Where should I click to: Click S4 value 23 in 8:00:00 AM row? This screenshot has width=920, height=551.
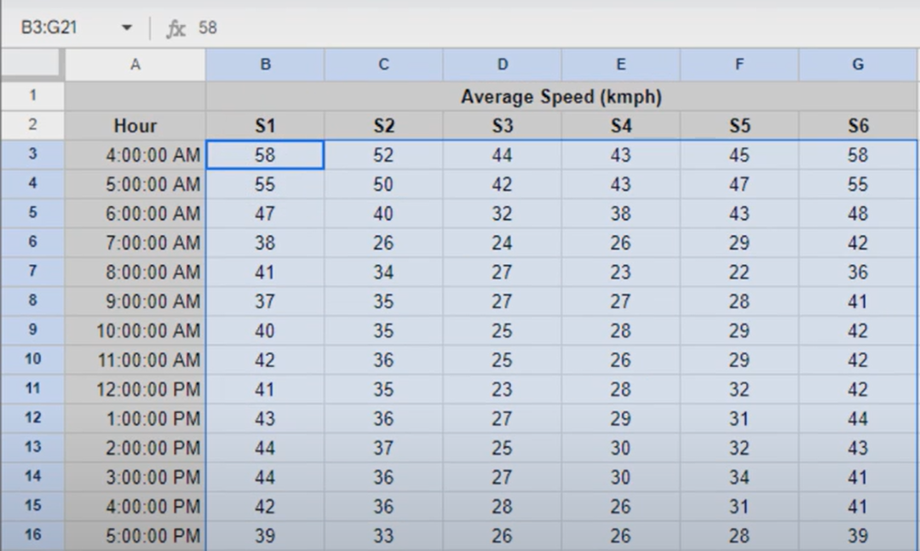[x=621, y=273]
